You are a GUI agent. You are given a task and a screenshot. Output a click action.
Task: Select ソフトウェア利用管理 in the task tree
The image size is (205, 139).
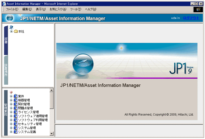tap(33, 120)
